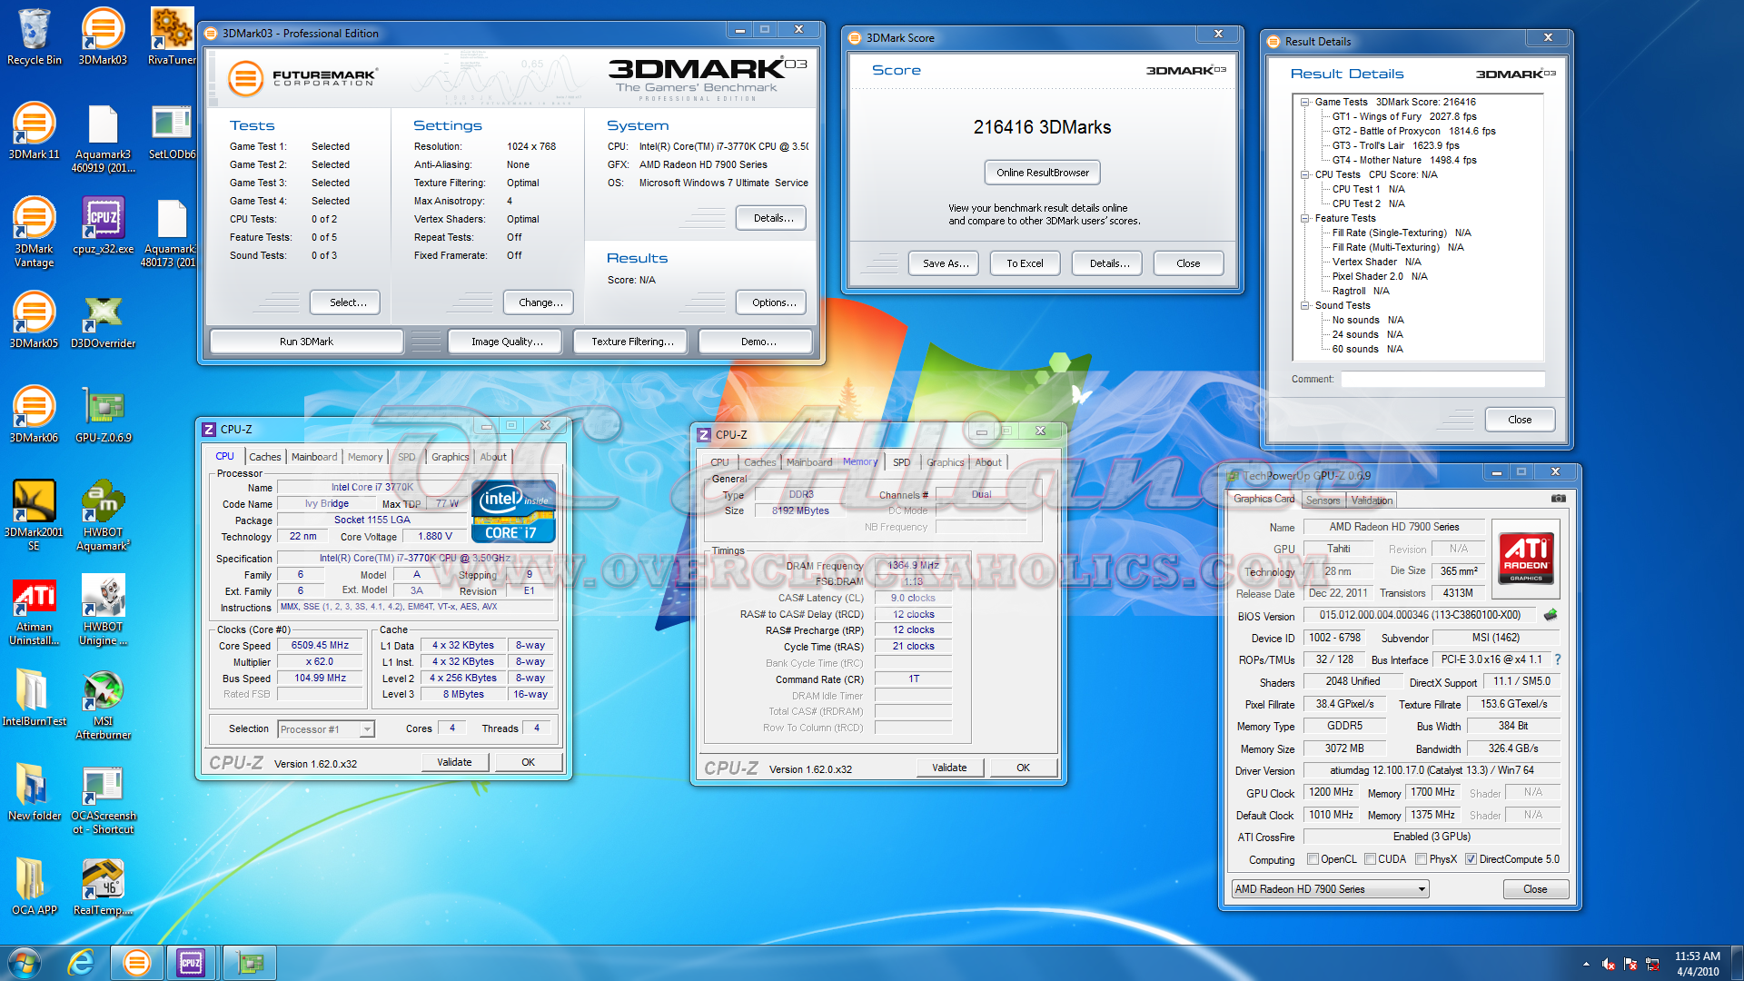This screenshot has height=981, width=1744.
Task: Launch 3DMark Vantage shortcut
Action: [34, 232]
